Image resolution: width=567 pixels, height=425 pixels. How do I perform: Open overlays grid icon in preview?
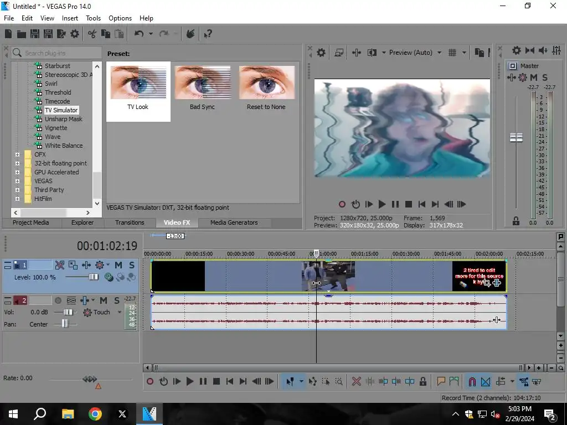tap(452, 53)
